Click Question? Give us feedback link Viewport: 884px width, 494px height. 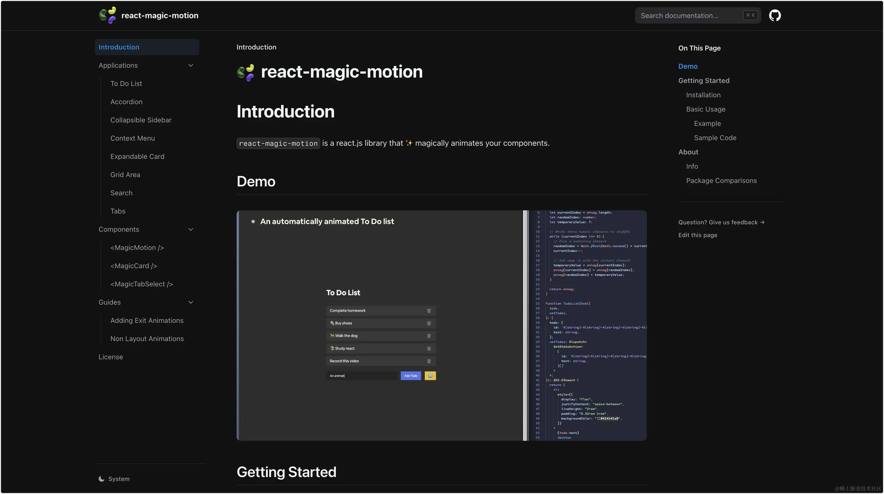(x=721, y=222)
